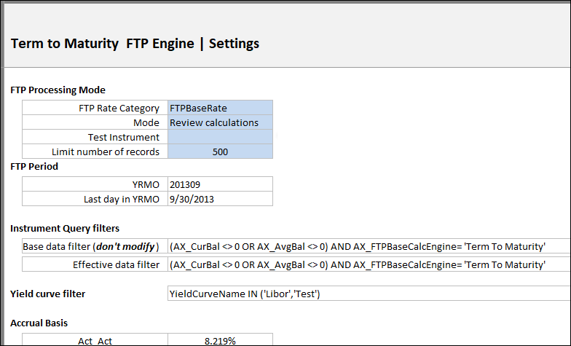Open the Mode cell showing Review calculations
This screenshot has height=346, width=571.
220,122
